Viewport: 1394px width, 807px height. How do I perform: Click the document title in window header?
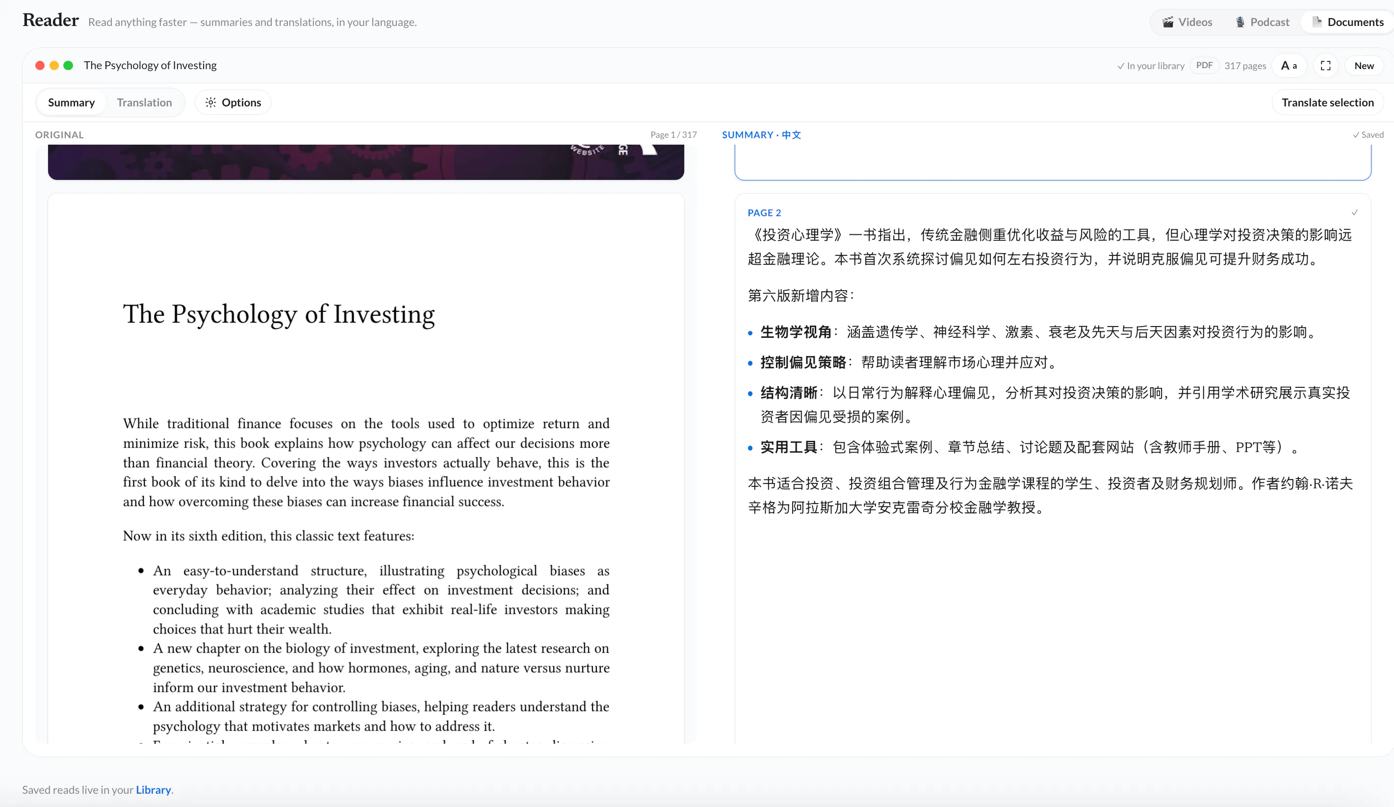[151, 65]
